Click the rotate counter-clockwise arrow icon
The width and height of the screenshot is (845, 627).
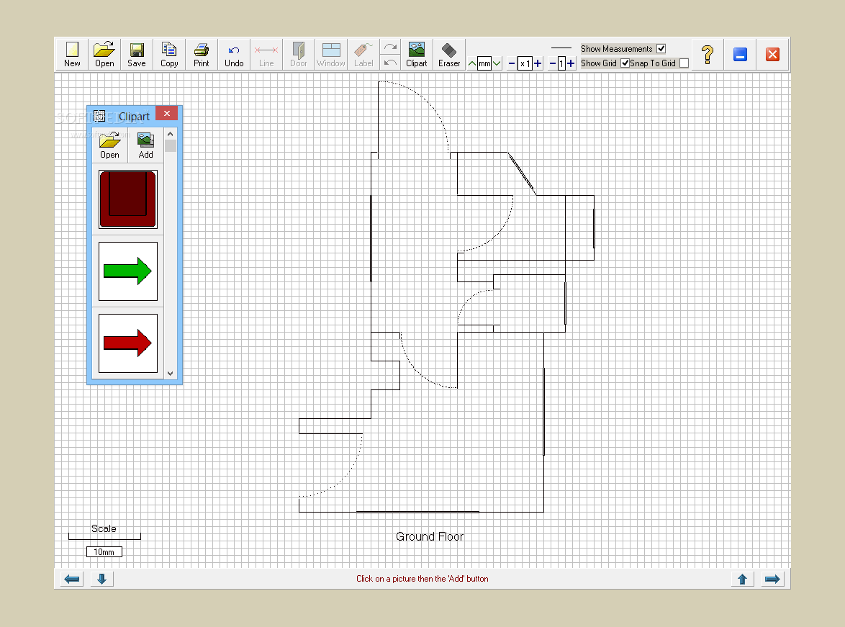click(x=390, y=63)
